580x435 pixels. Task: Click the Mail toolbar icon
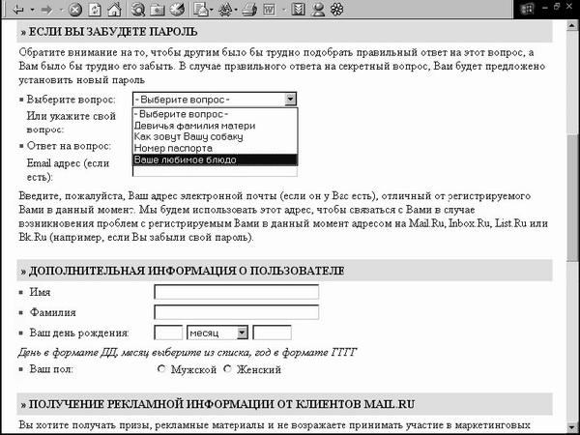point(200,10)
